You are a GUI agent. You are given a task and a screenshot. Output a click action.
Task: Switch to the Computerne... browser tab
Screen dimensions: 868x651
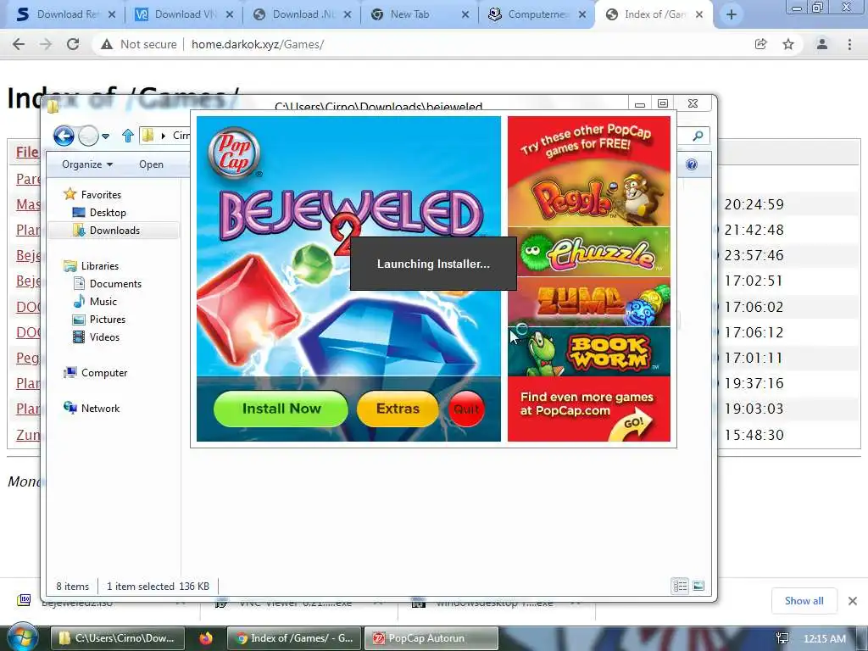tap(537, 14)
